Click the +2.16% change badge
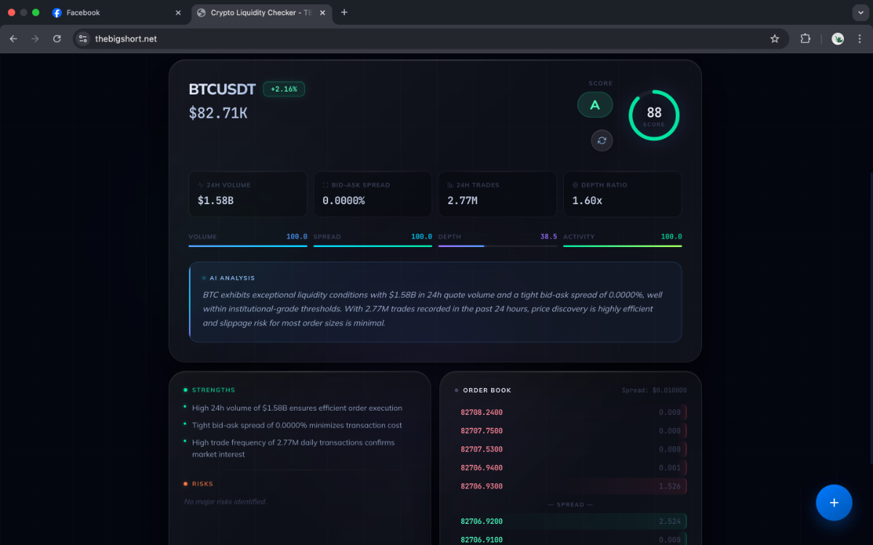873x545 pixels. 284,89
